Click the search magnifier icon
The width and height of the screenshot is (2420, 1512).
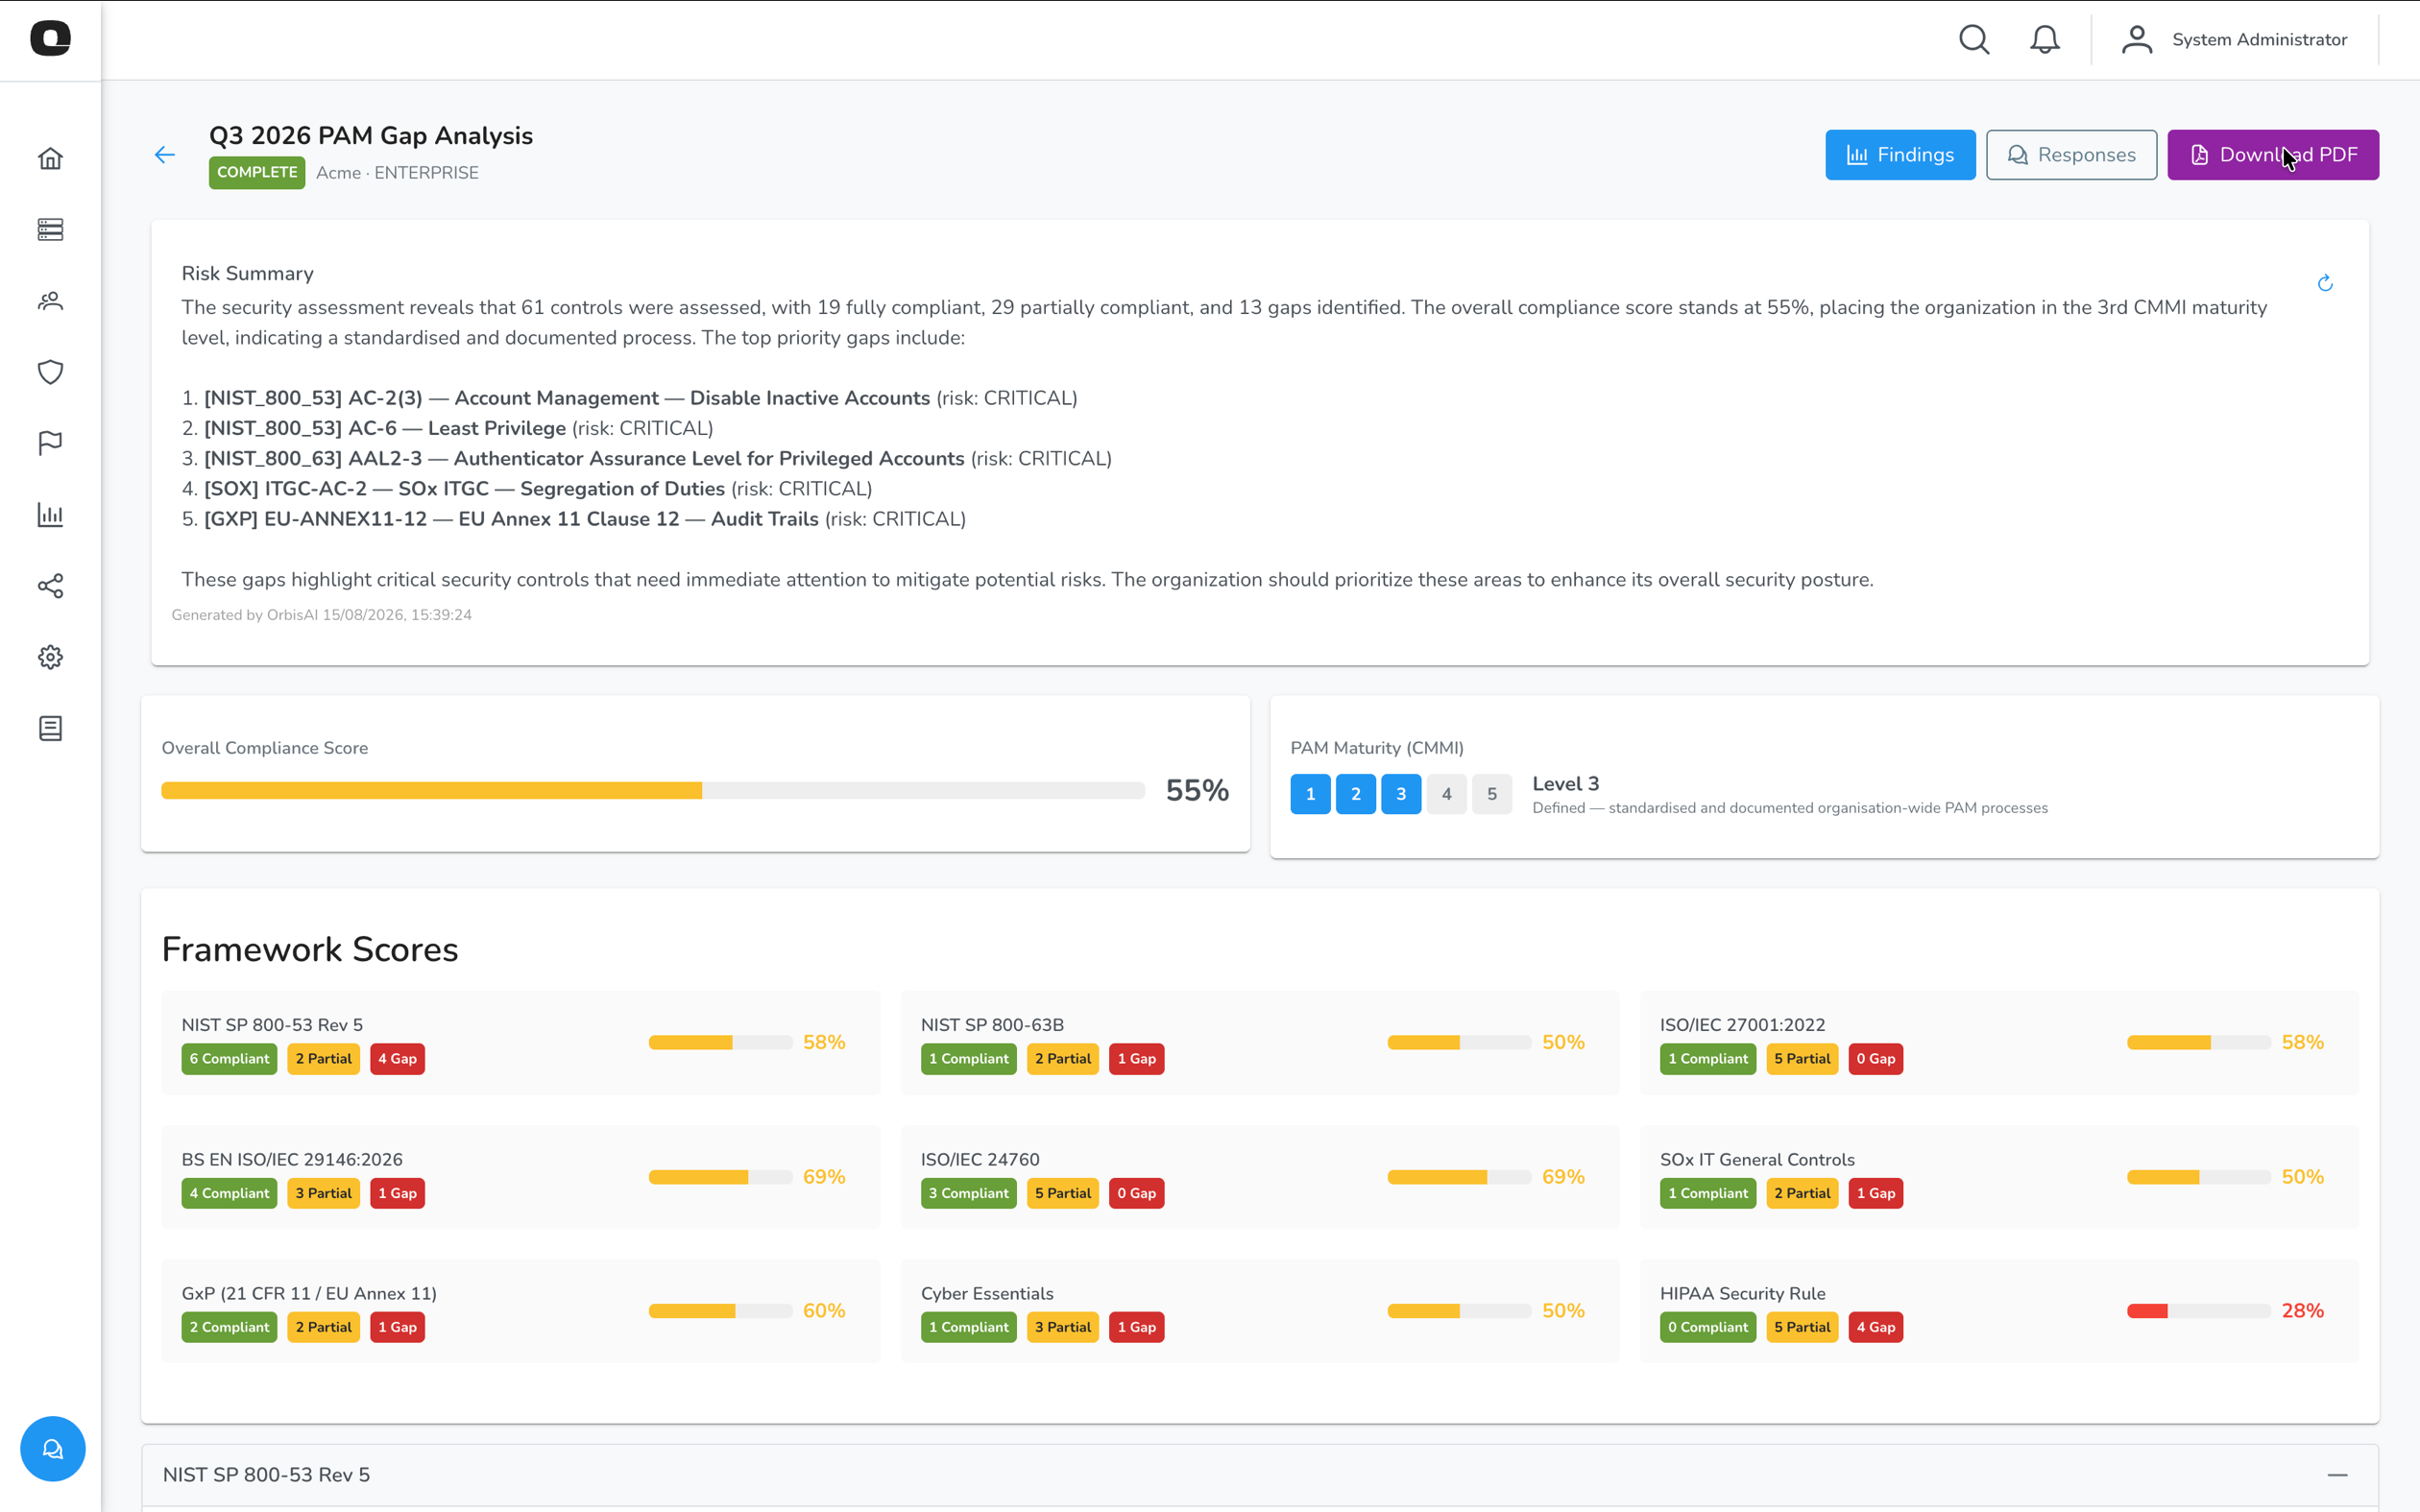1974,39
